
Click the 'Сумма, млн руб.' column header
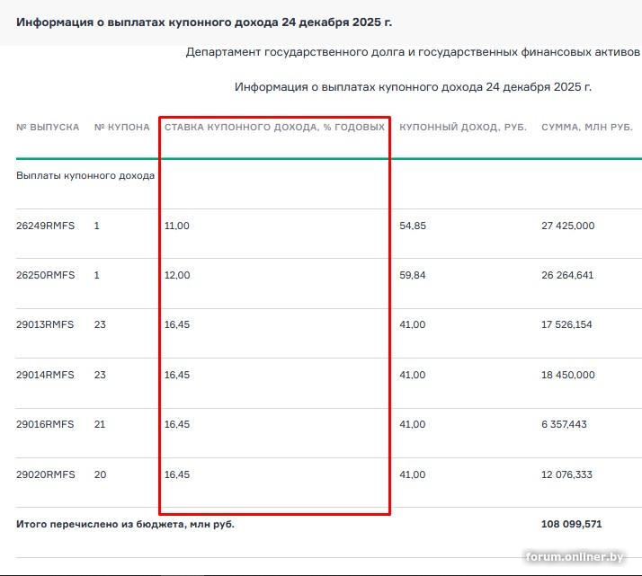587,128
